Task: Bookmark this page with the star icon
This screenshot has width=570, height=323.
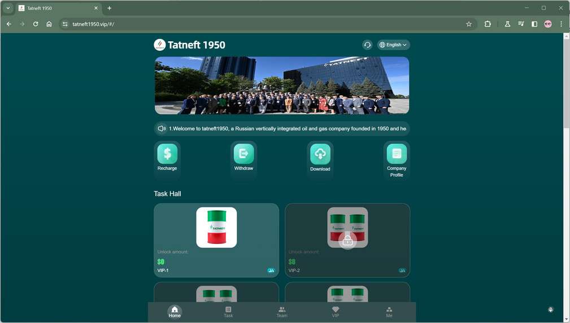Action: [469, 24]
